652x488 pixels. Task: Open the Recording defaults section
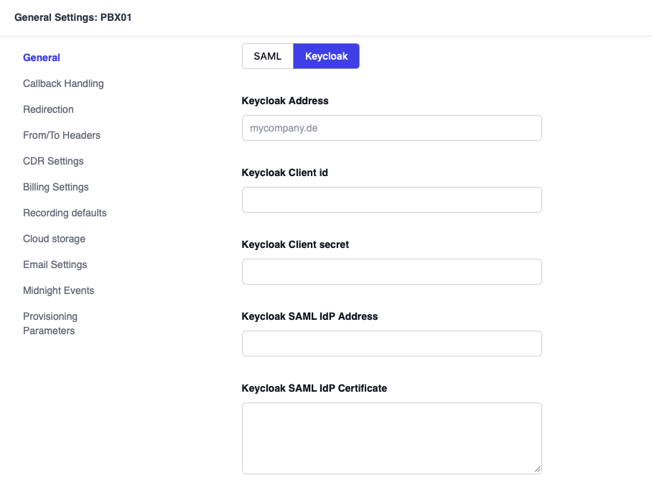pos(65,213)
